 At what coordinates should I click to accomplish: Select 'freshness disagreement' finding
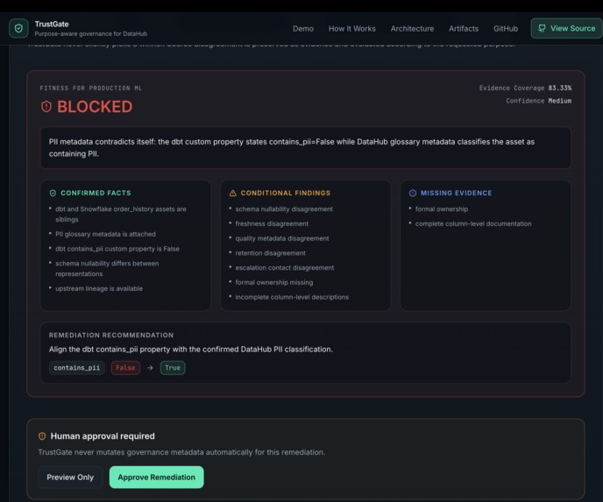tap(272, 223)
